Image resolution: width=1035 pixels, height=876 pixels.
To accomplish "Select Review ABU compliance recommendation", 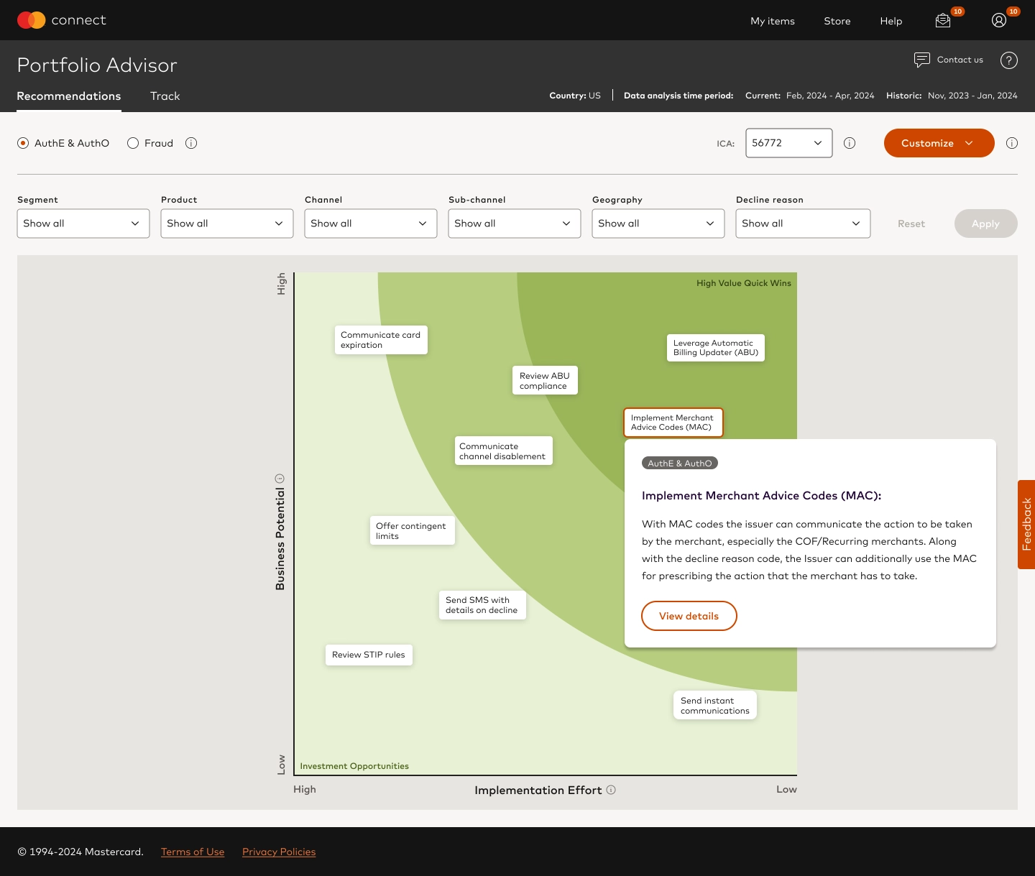I will click(545, 380).
